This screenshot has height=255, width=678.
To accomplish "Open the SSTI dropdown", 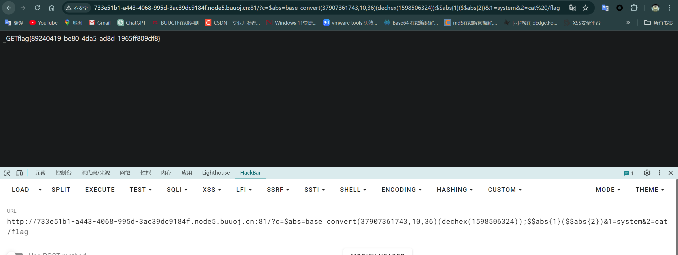I will tap(315, 190).
